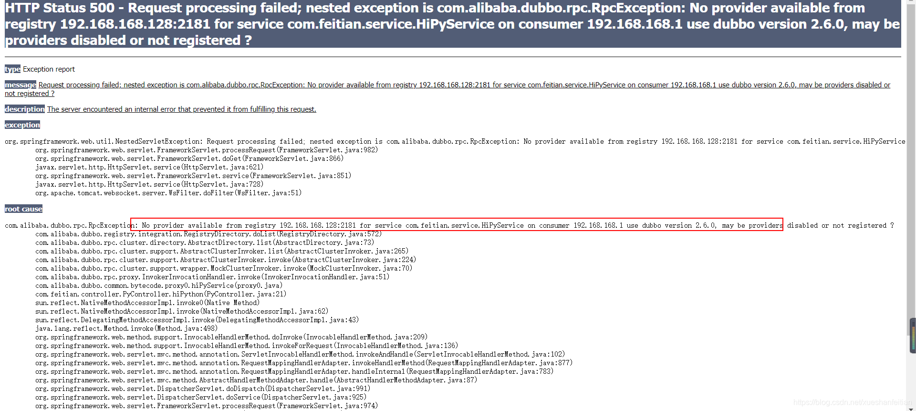
Task: Click 'FrameworkServlet.processRequest(FrameworkServlet.java:982)' line
Action: [207, 150]
